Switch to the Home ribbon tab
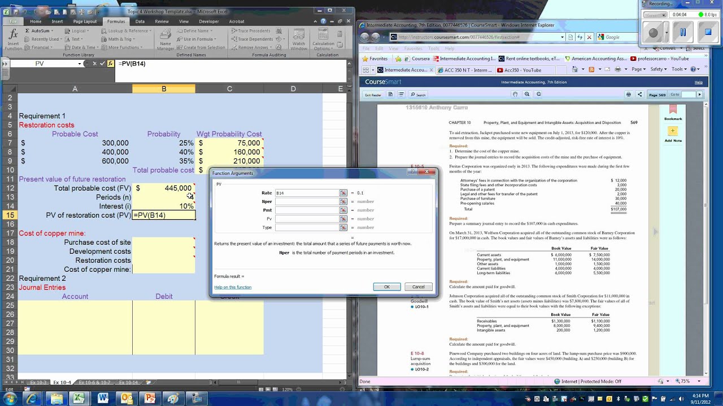The height and width of the screenshot is (406, 723). click(x=36, y=21)
